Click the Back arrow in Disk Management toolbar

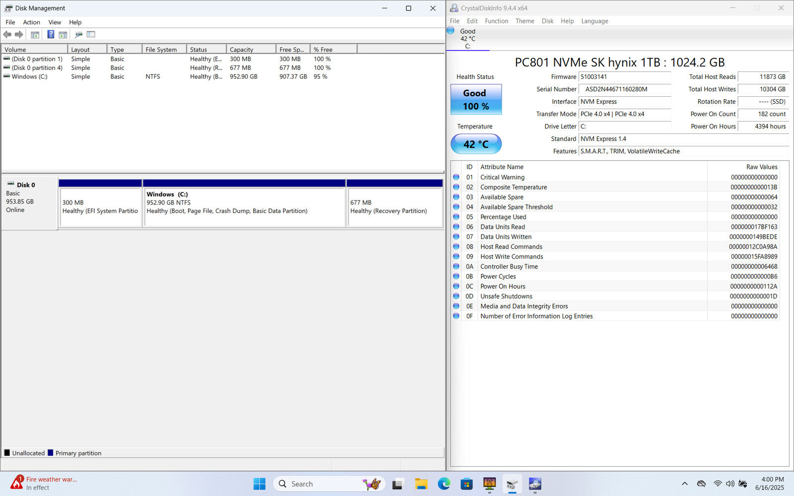pyautogui.click(x=7, y=35)
